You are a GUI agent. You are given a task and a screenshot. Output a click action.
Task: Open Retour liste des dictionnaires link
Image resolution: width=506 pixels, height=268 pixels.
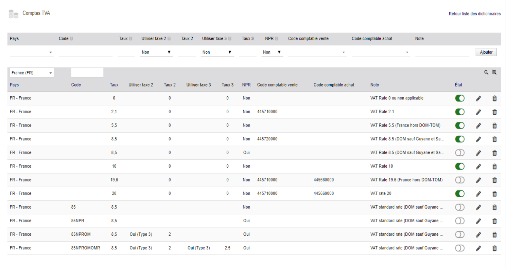tap(475, 14)
